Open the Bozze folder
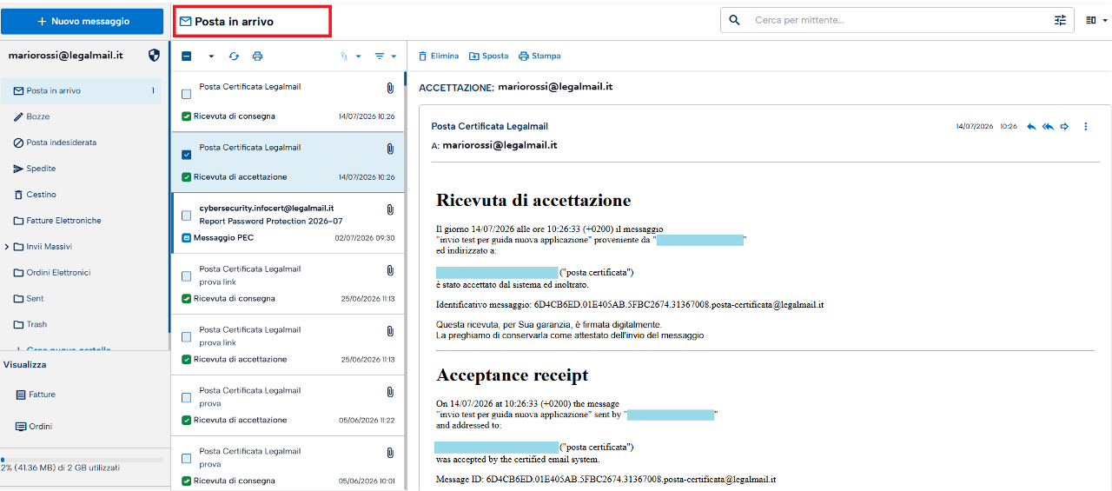This screenshot has height=491, width=1112. (x=37, y=116)
